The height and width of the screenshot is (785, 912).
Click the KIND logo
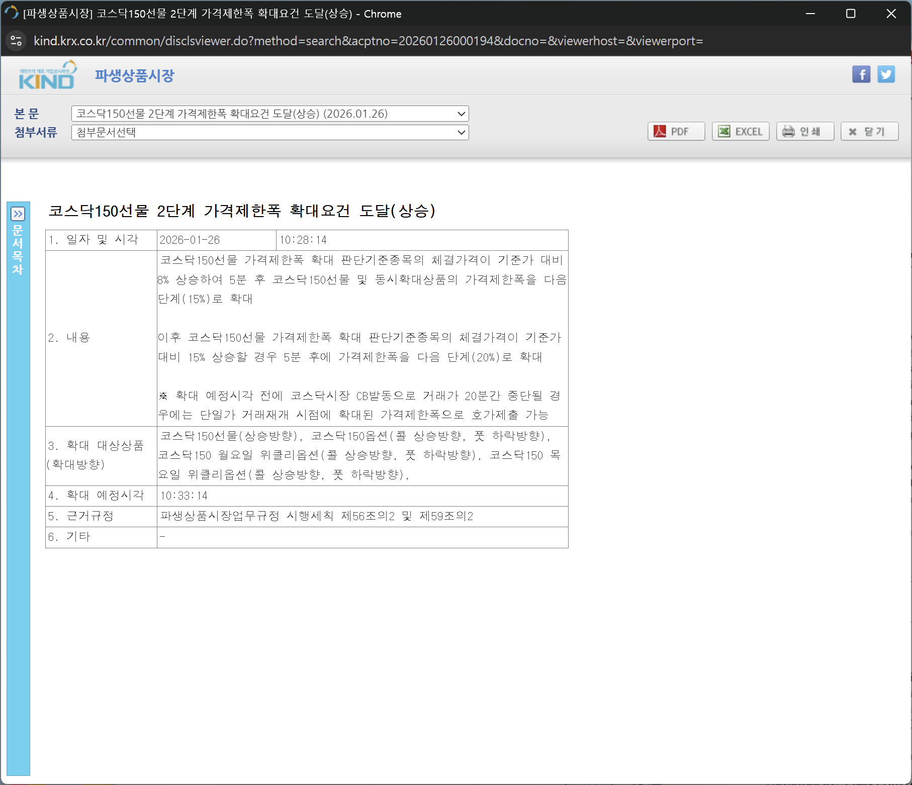tap(47, 76)
